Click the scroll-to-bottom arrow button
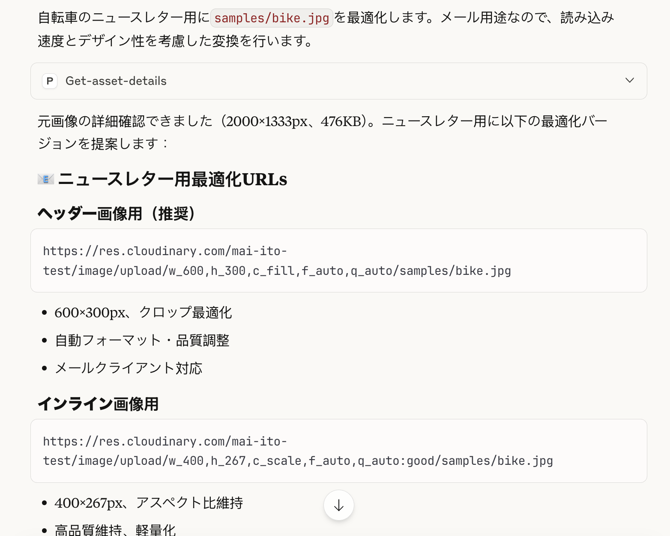670x536 pixels. point(338,505)
